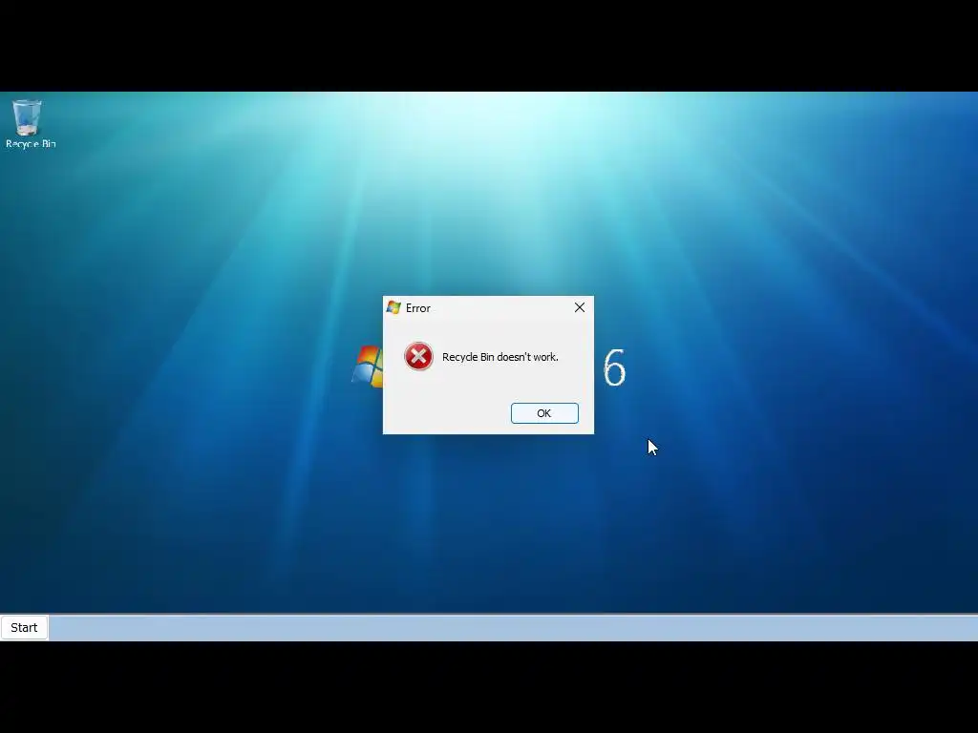
Task: Click the red error cross icon
Action: [x=418, y=357]
